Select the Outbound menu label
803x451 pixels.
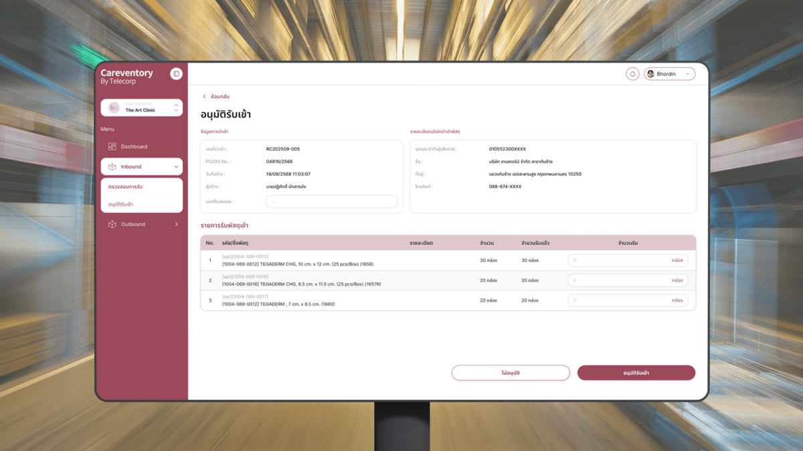click(x=133, y=224)
